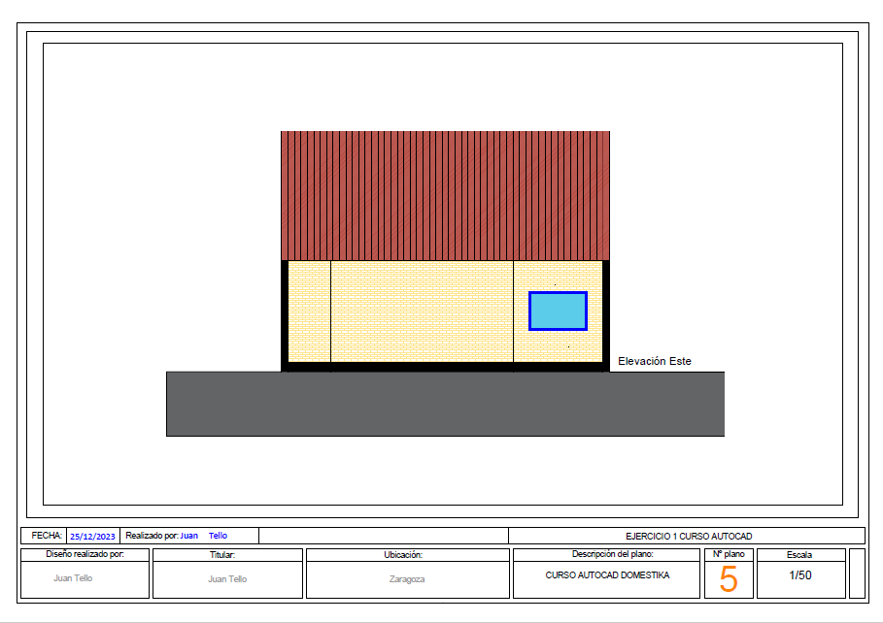Select the red hatched roof
This screenshot has height=623, width=883.
446,196
